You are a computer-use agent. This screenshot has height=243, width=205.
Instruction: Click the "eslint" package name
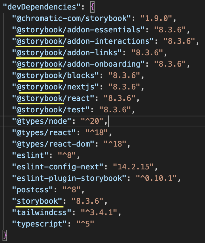[x=30, y=155]
